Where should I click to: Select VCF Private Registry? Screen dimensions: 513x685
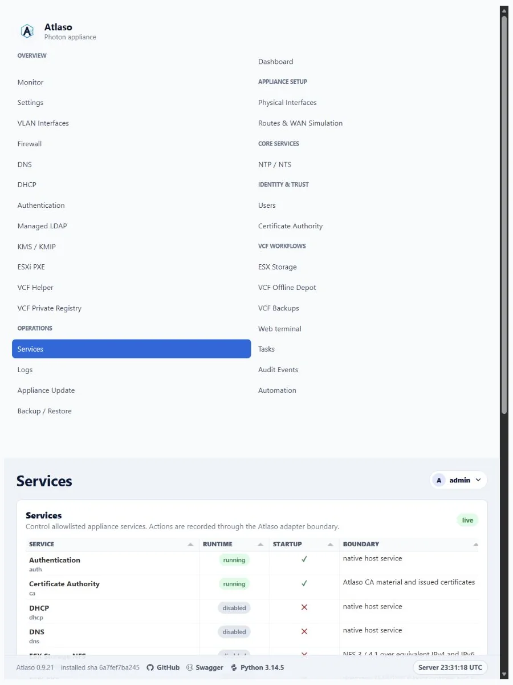pyautogui.click(x=49, y=308)
